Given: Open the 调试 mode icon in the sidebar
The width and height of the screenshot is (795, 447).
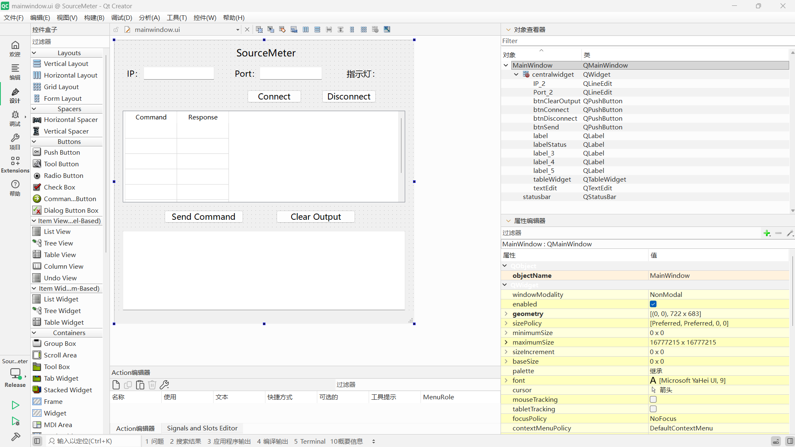Looking at the screenshot, I should pyautogui.click(x=15, y=119).
